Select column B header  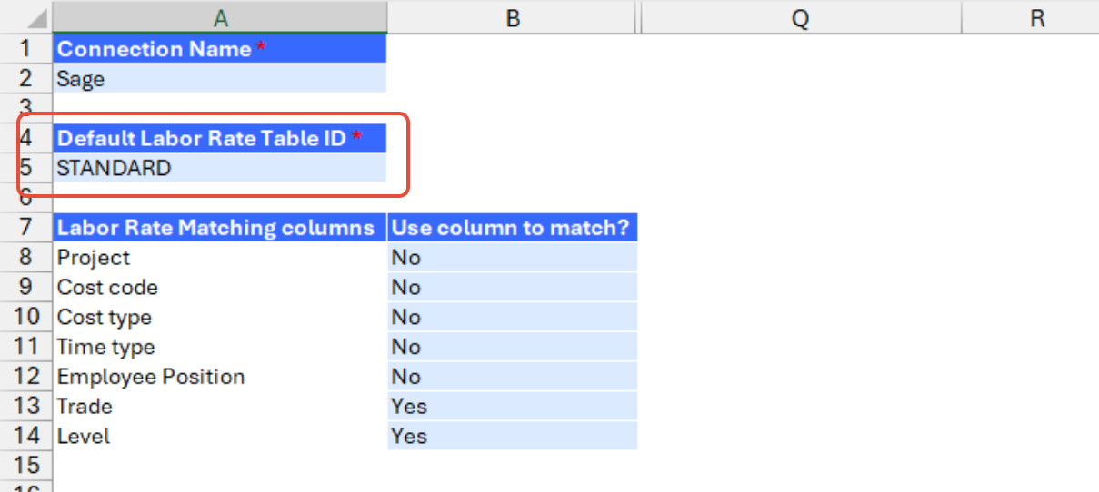tap(513, 17)
